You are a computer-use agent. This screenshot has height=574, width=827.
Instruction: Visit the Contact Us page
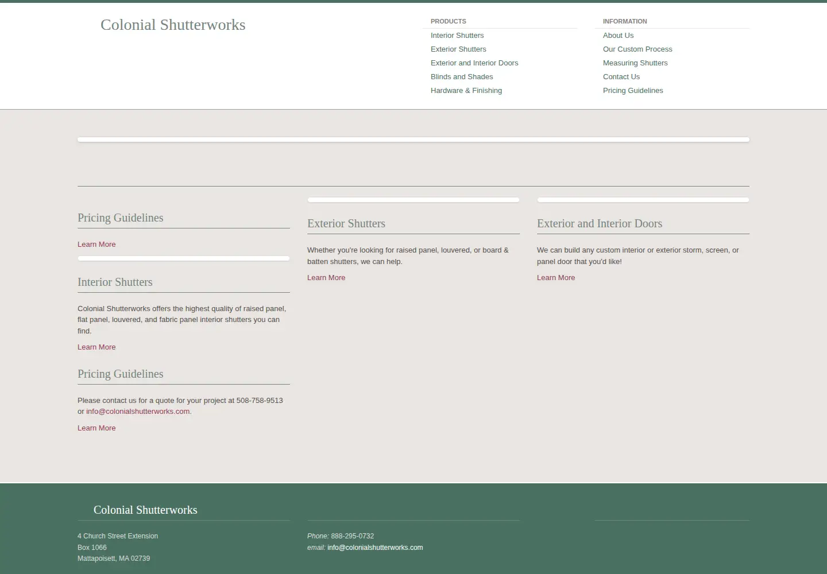(x=621, y=76)
